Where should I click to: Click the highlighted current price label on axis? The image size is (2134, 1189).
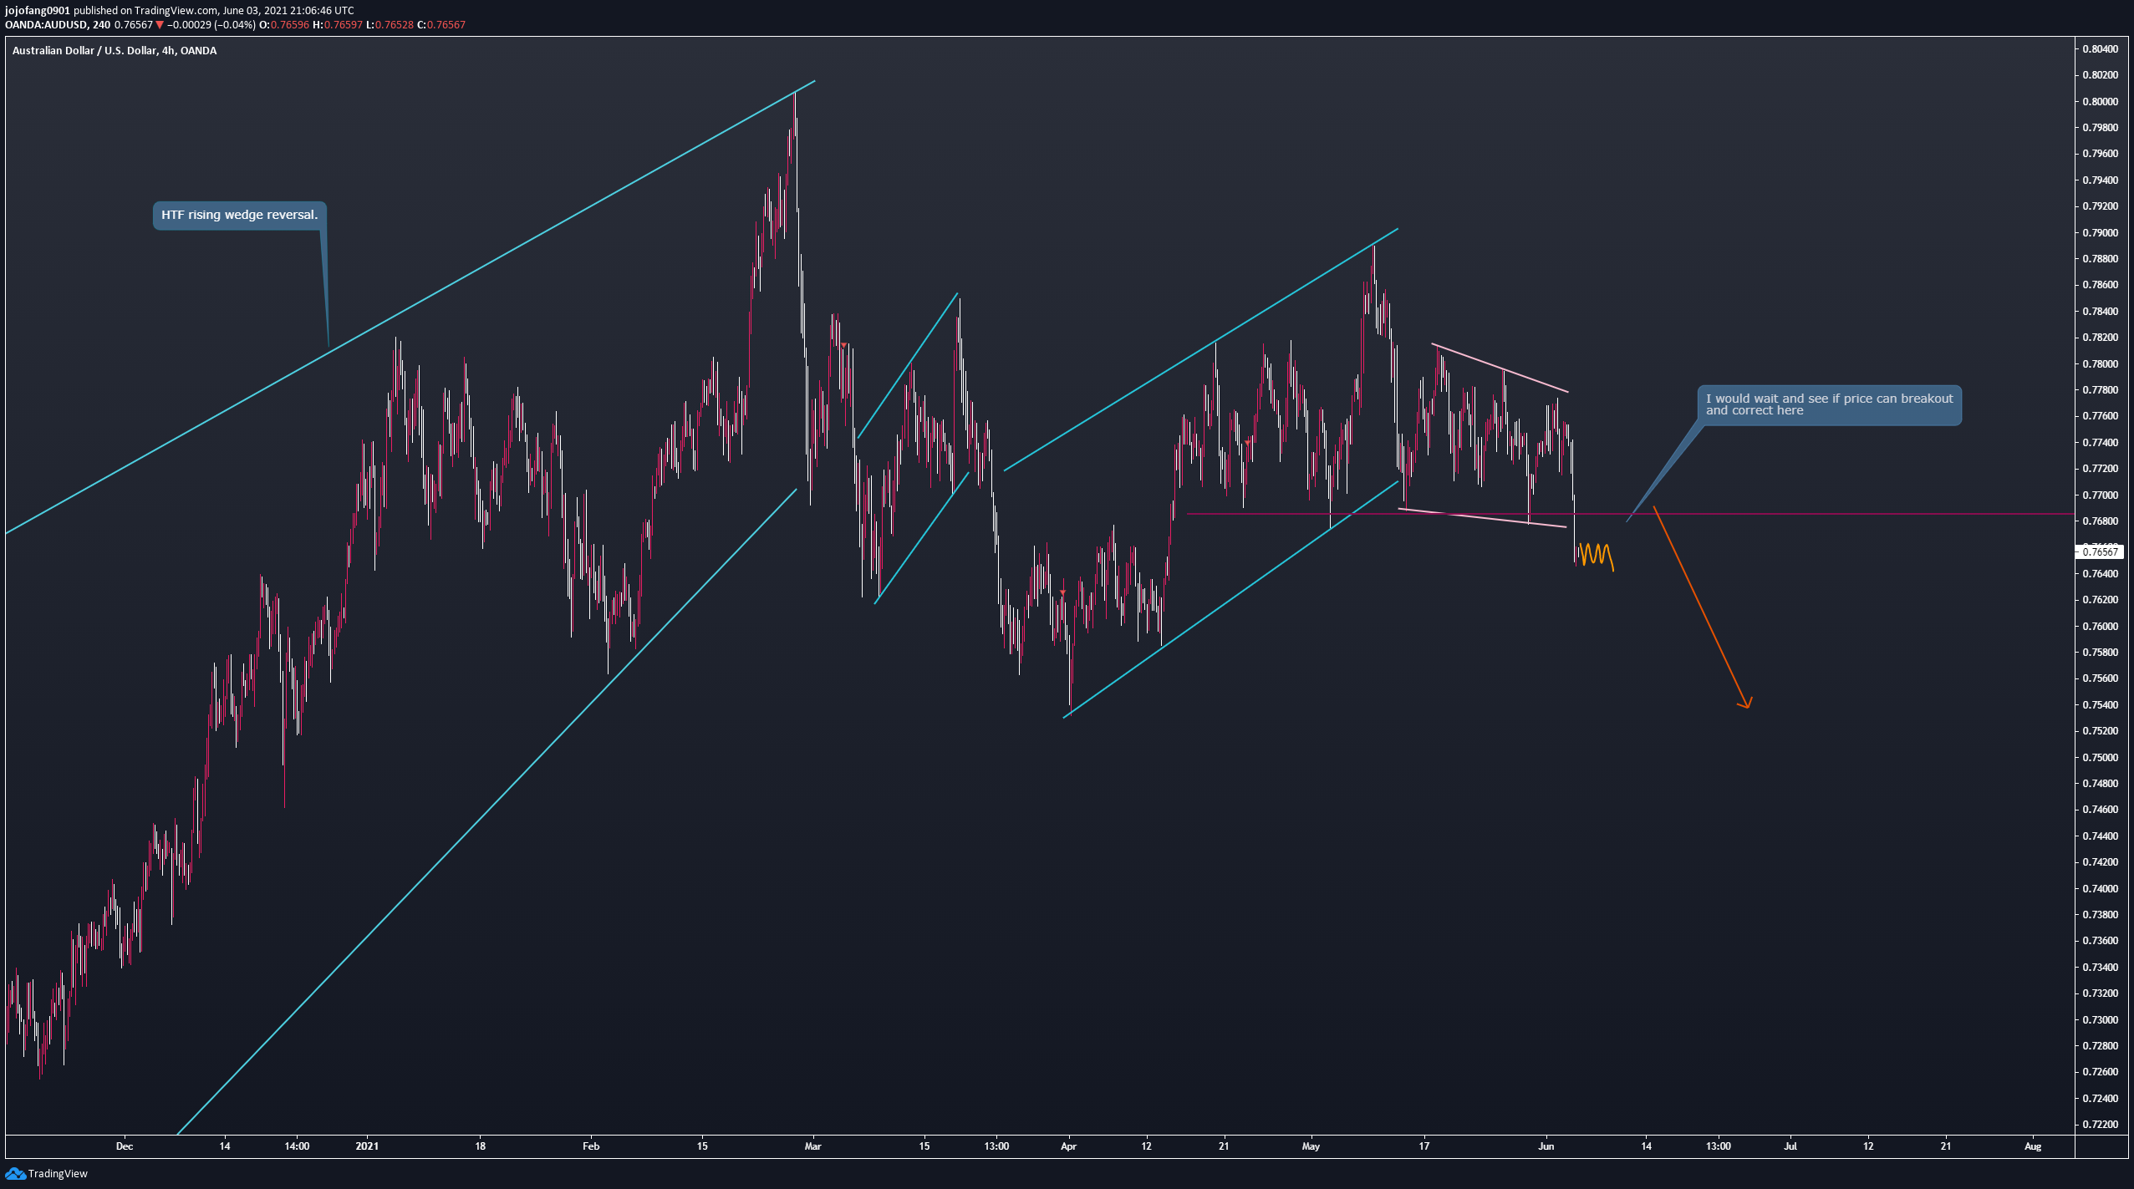2100,551
